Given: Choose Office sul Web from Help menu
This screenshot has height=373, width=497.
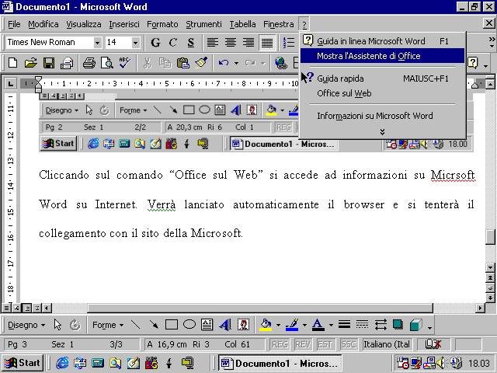Looking at the screenshot, I should [x=382, y=93].
